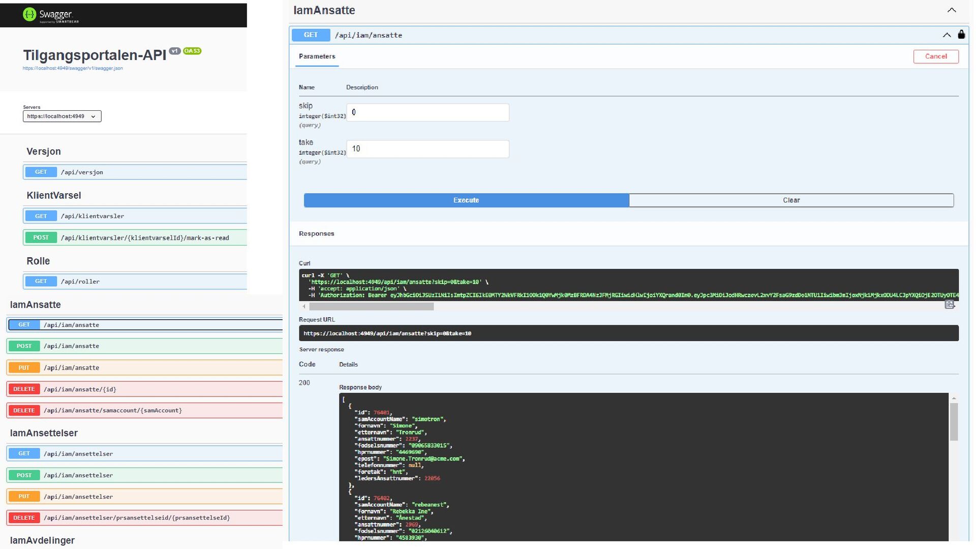Click the scroll-left arrow under the curl box
Viewport: 976px width, 549px height.
pyautogui.click(x=304, y=307)
